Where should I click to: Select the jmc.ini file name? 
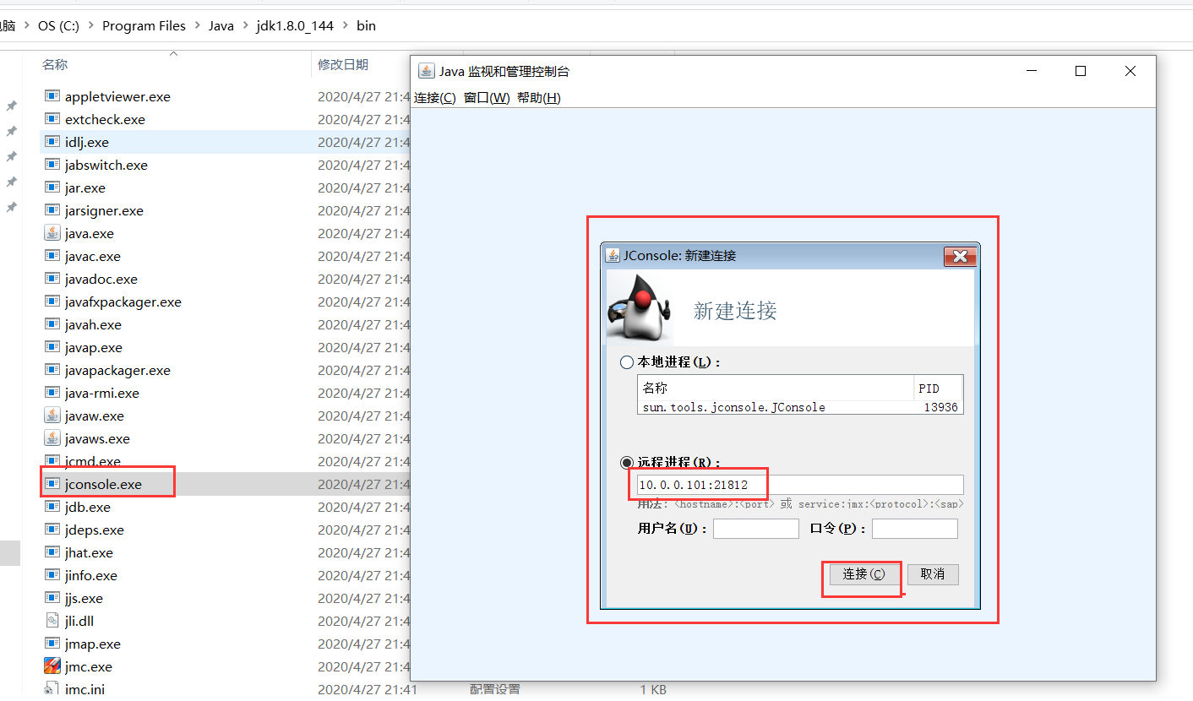click(84, 689)
